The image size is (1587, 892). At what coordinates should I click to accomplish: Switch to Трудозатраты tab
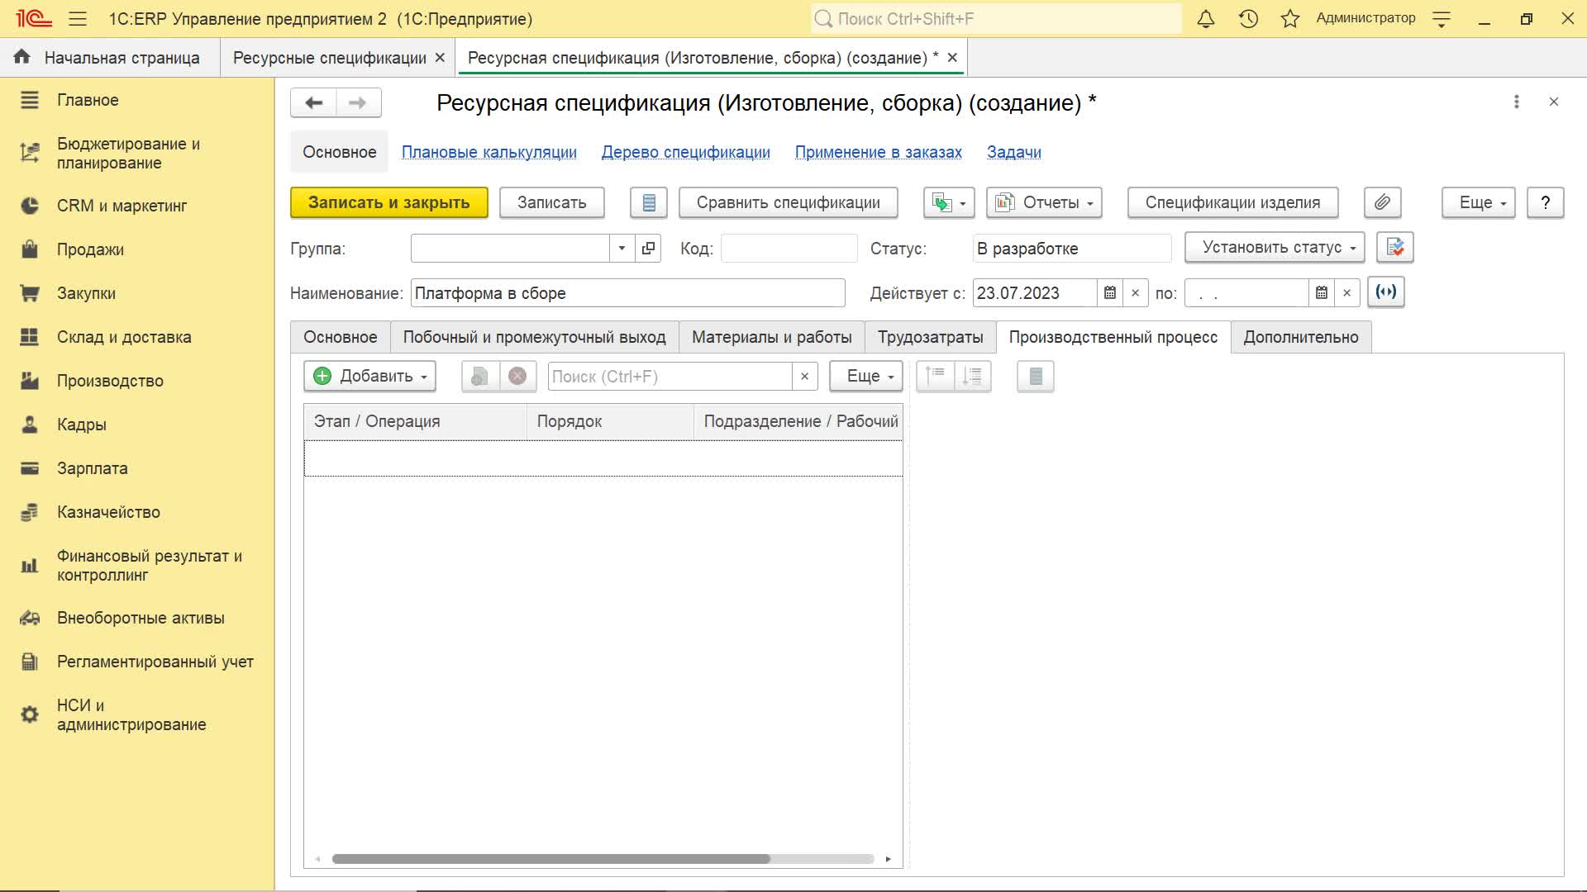pos(930,337)
